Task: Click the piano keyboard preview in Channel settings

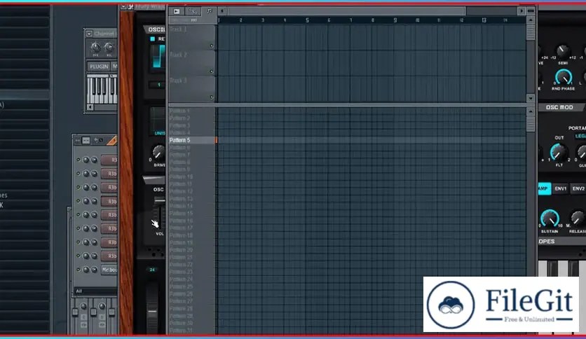Action: pos(102,89)
